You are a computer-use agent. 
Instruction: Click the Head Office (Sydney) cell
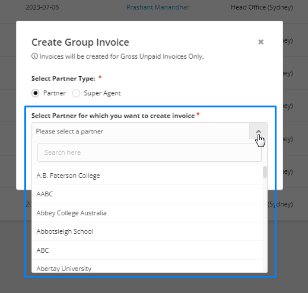click(x=262, y=7)
